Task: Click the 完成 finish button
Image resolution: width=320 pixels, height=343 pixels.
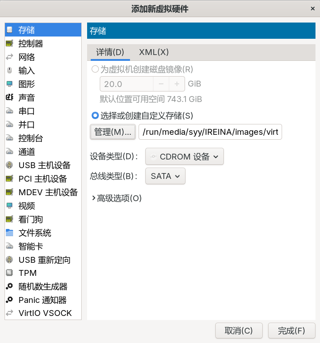Action: click(291, 330)
